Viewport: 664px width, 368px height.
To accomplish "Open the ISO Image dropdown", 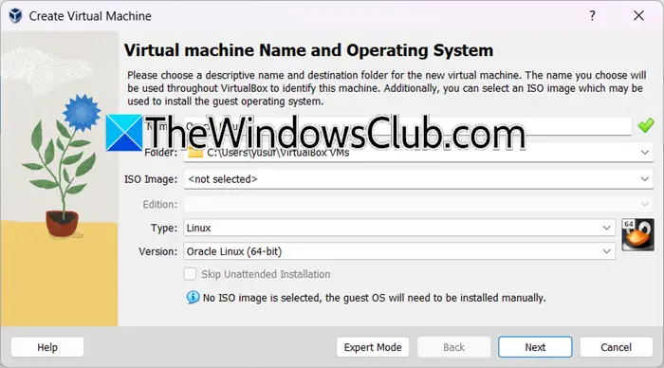I will [x=418, y=179].
